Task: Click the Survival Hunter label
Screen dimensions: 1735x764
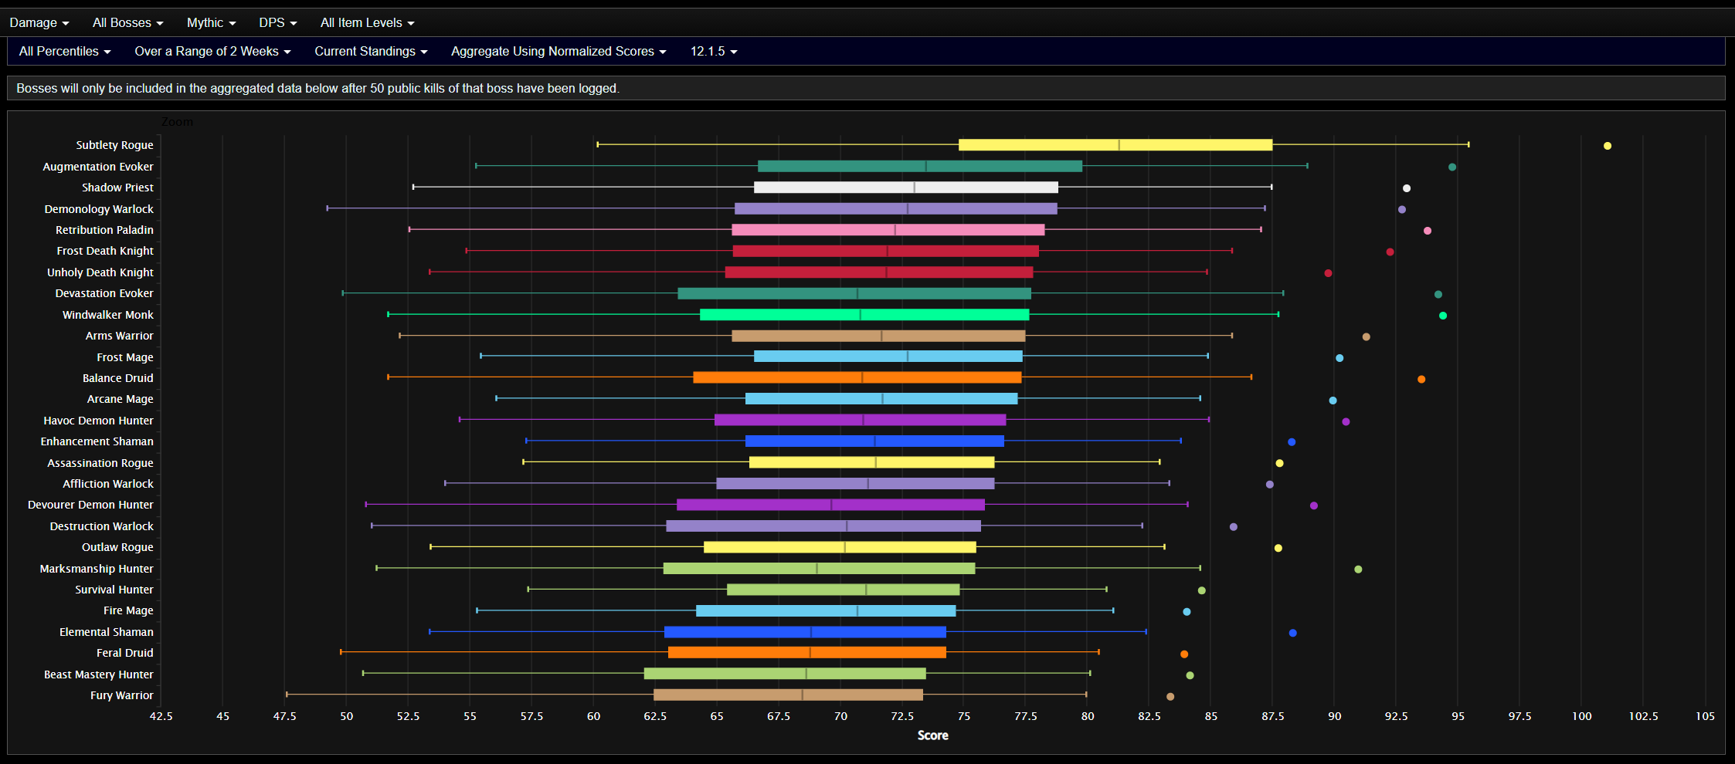Action: tap(114, 590)
